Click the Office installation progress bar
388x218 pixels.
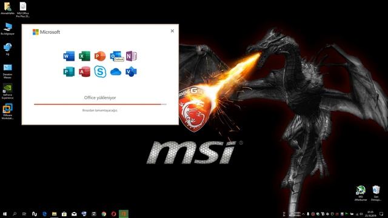(100, 104)
